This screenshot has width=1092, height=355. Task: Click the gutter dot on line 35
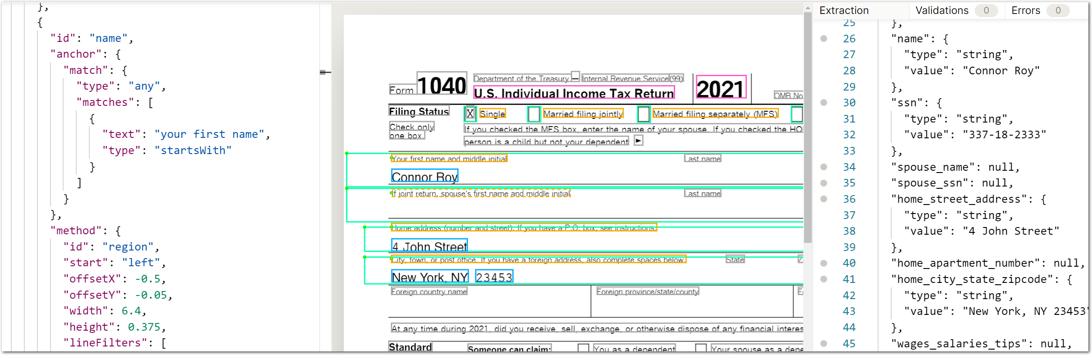click(824, 183)
